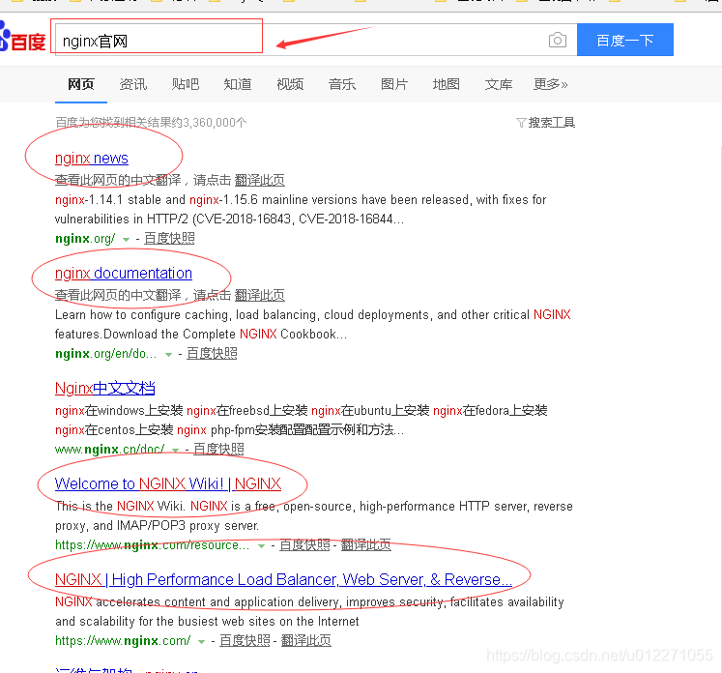Open 百度快照 for nginx.org/en/do... result
722x673 pixels.
click(x=212, y=354)
